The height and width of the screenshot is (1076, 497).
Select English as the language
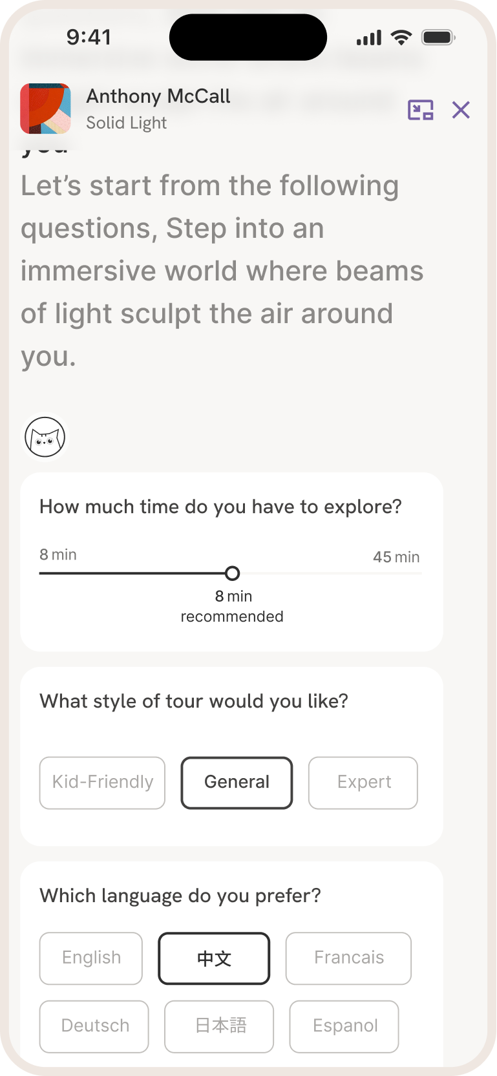point(91,958)
